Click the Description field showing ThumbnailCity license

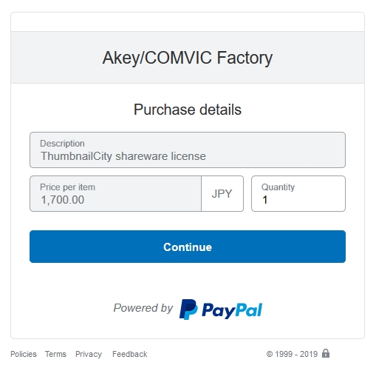[x=188, y=150]
